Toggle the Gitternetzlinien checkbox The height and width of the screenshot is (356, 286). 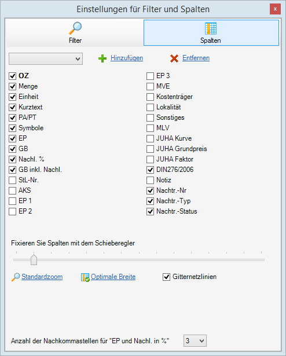tap(166, 277)
